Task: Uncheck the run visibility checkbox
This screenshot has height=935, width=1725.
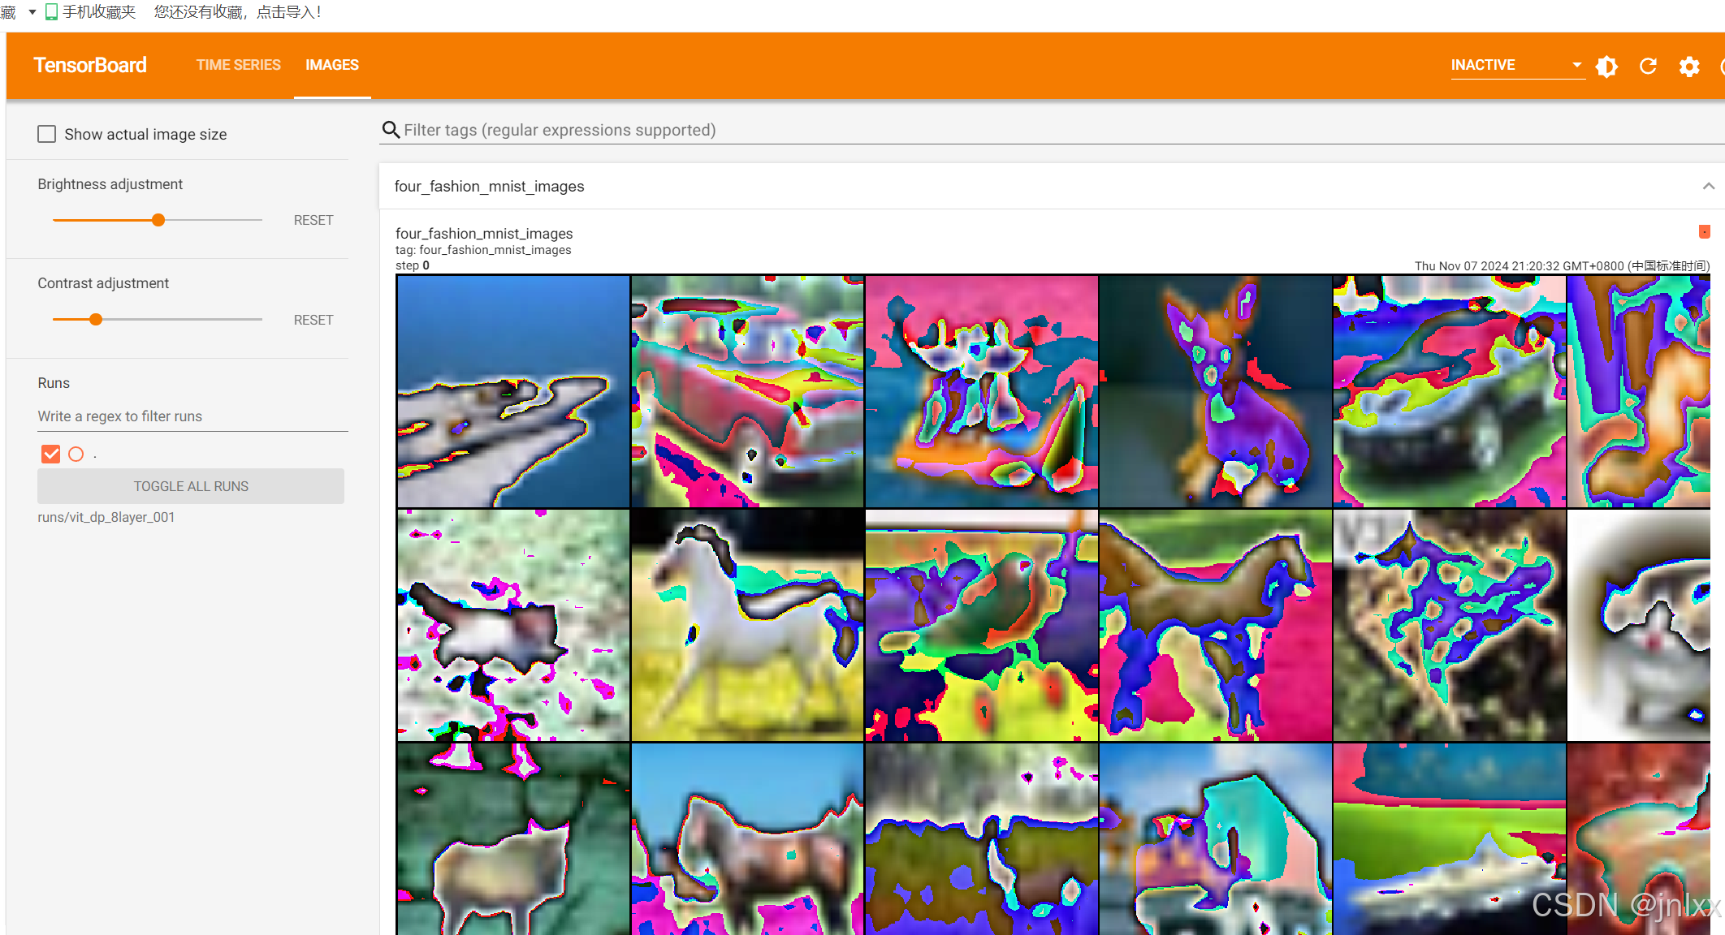Action: click(50, 454)
